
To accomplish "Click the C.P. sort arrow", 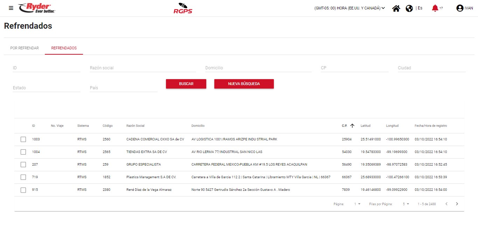I will click(352, 126).
